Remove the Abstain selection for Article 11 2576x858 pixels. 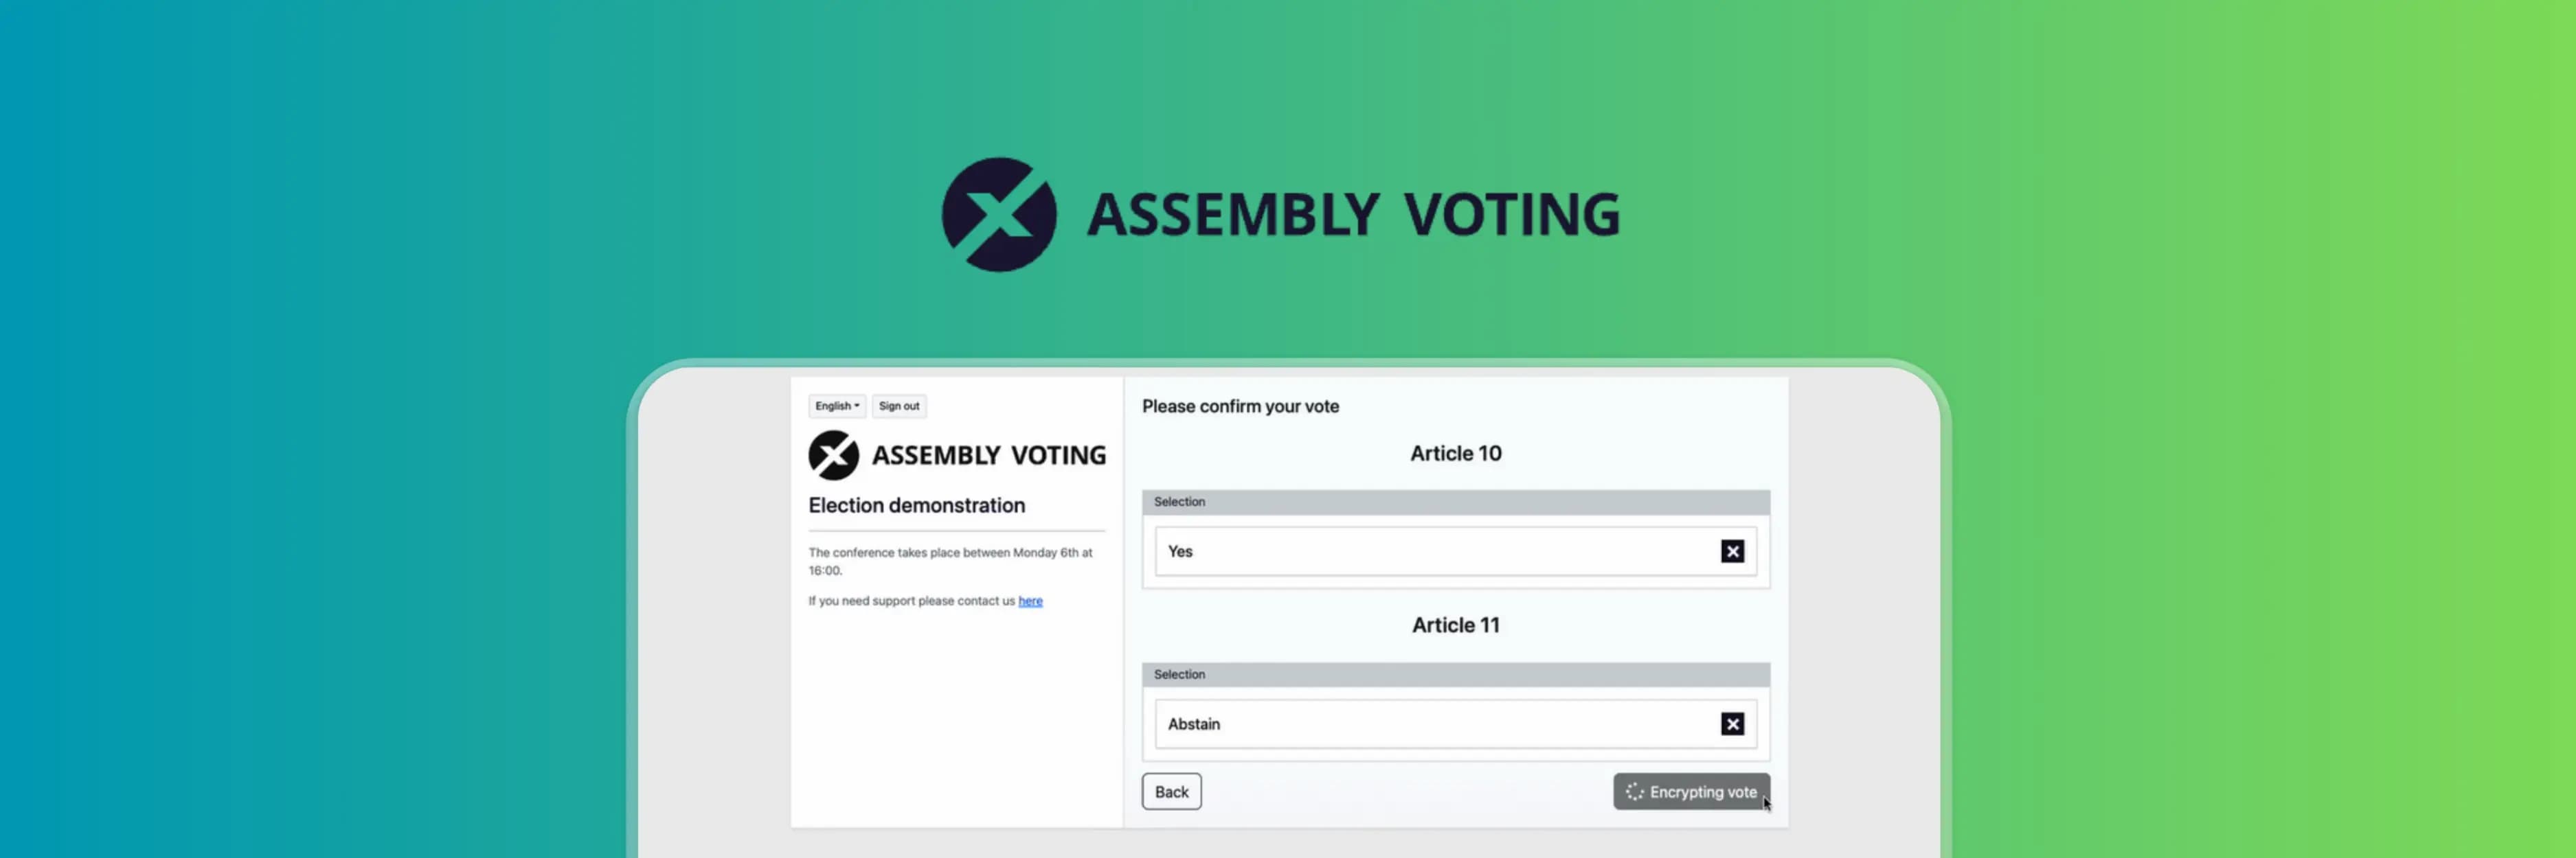coord(1733,723)
